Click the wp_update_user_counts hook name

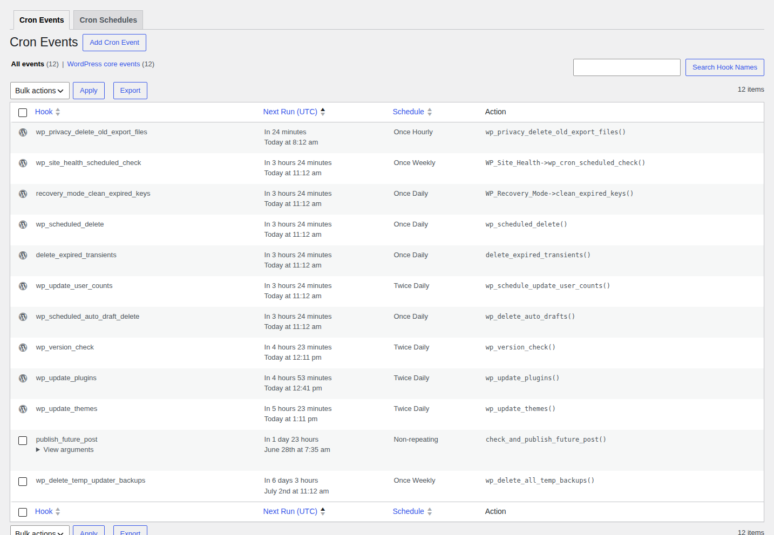74,286
